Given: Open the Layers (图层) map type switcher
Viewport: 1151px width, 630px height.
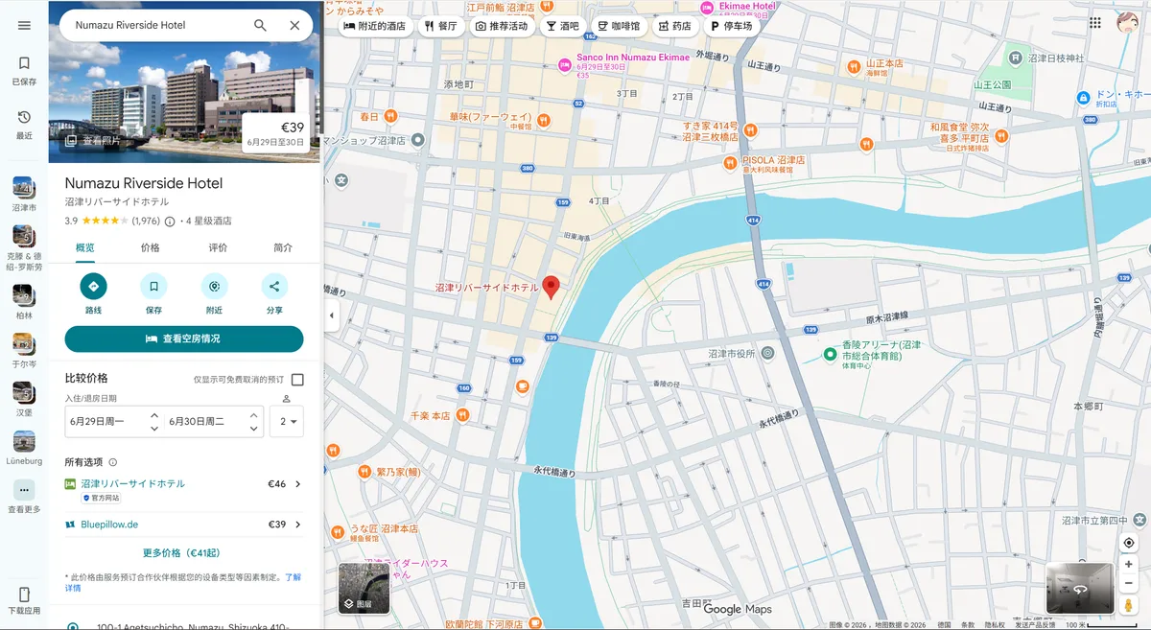Looking at the screenshot, I should click(x=364, y=588).
